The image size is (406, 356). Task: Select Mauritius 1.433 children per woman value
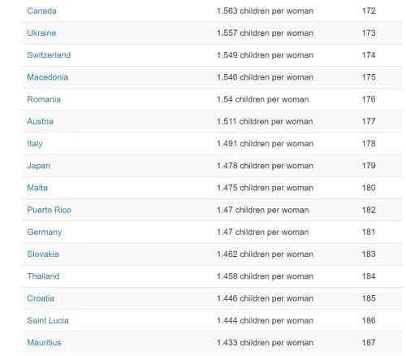[x=266, y=343]
